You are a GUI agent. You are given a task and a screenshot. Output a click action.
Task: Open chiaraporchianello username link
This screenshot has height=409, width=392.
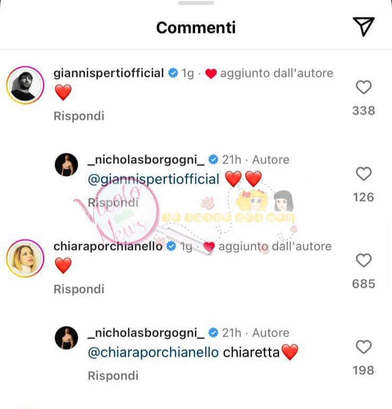click(108, 246)
